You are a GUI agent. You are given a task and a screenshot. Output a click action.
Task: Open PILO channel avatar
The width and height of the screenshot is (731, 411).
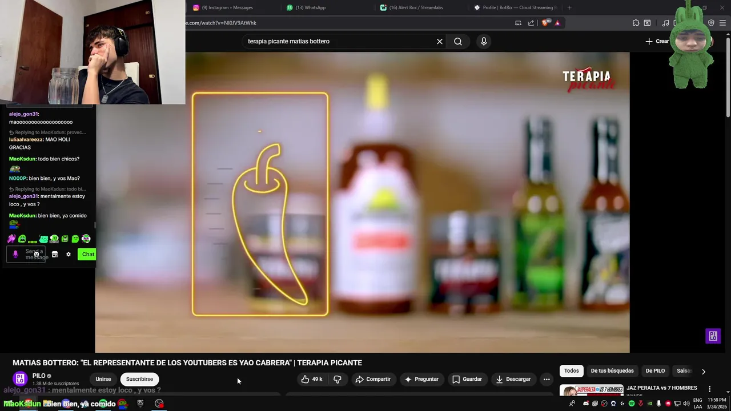tap(20, 379)
